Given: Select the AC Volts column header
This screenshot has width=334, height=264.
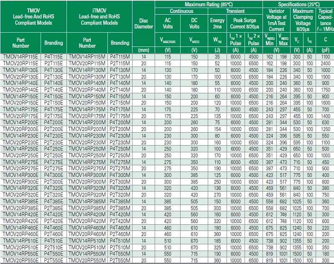Looking at the screenshot, I should (168, 23).
